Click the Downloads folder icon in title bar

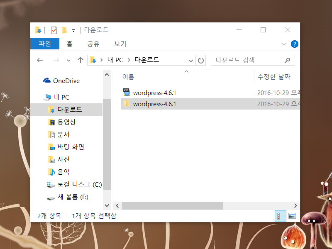point(38,30)
